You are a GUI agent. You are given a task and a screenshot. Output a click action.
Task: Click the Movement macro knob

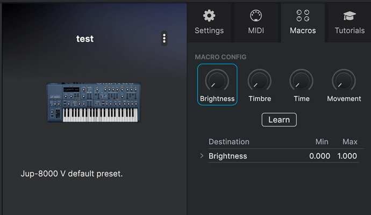click(x=344, y=80)
